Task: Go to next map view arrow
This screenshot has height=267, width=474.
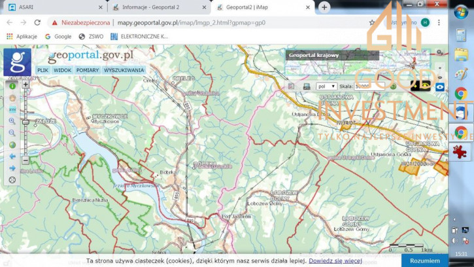Action: 12,168
